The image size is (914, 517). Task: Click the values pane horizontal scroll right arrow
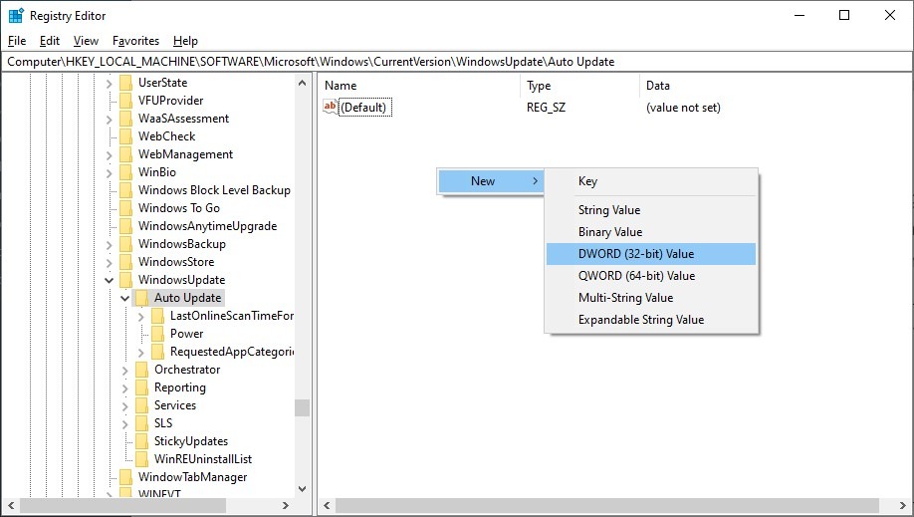(902, 505)
